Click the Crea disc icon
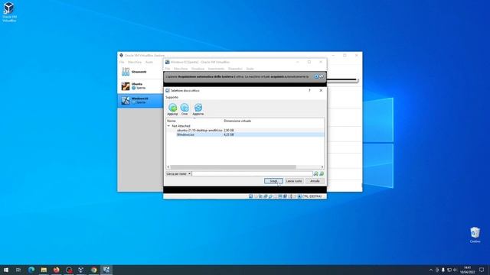Viewport: 490px width, 275px height. tap(185, 108)
